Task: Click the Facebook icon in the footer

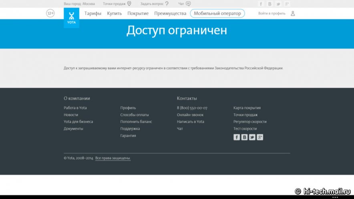Action: click(237, 137)
